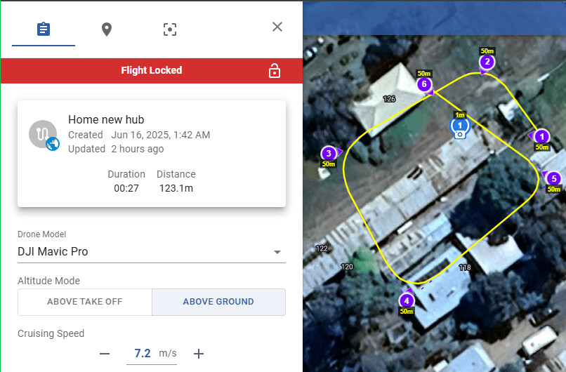The width and height of the screenshot is (566, 372).
Task: Click the 7.2 cruising speed field
Action: (x=143, y=353)
